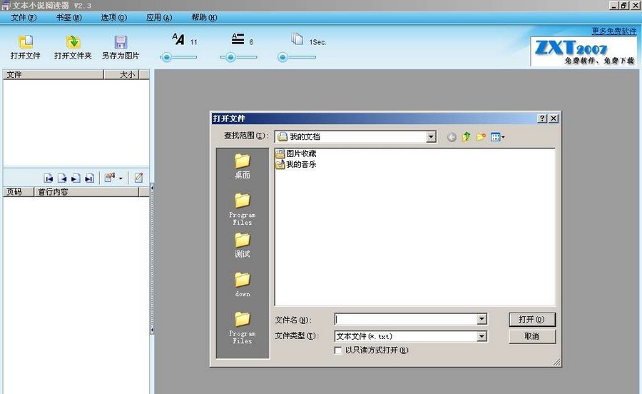Click the line spacing icon

[238, 39]
